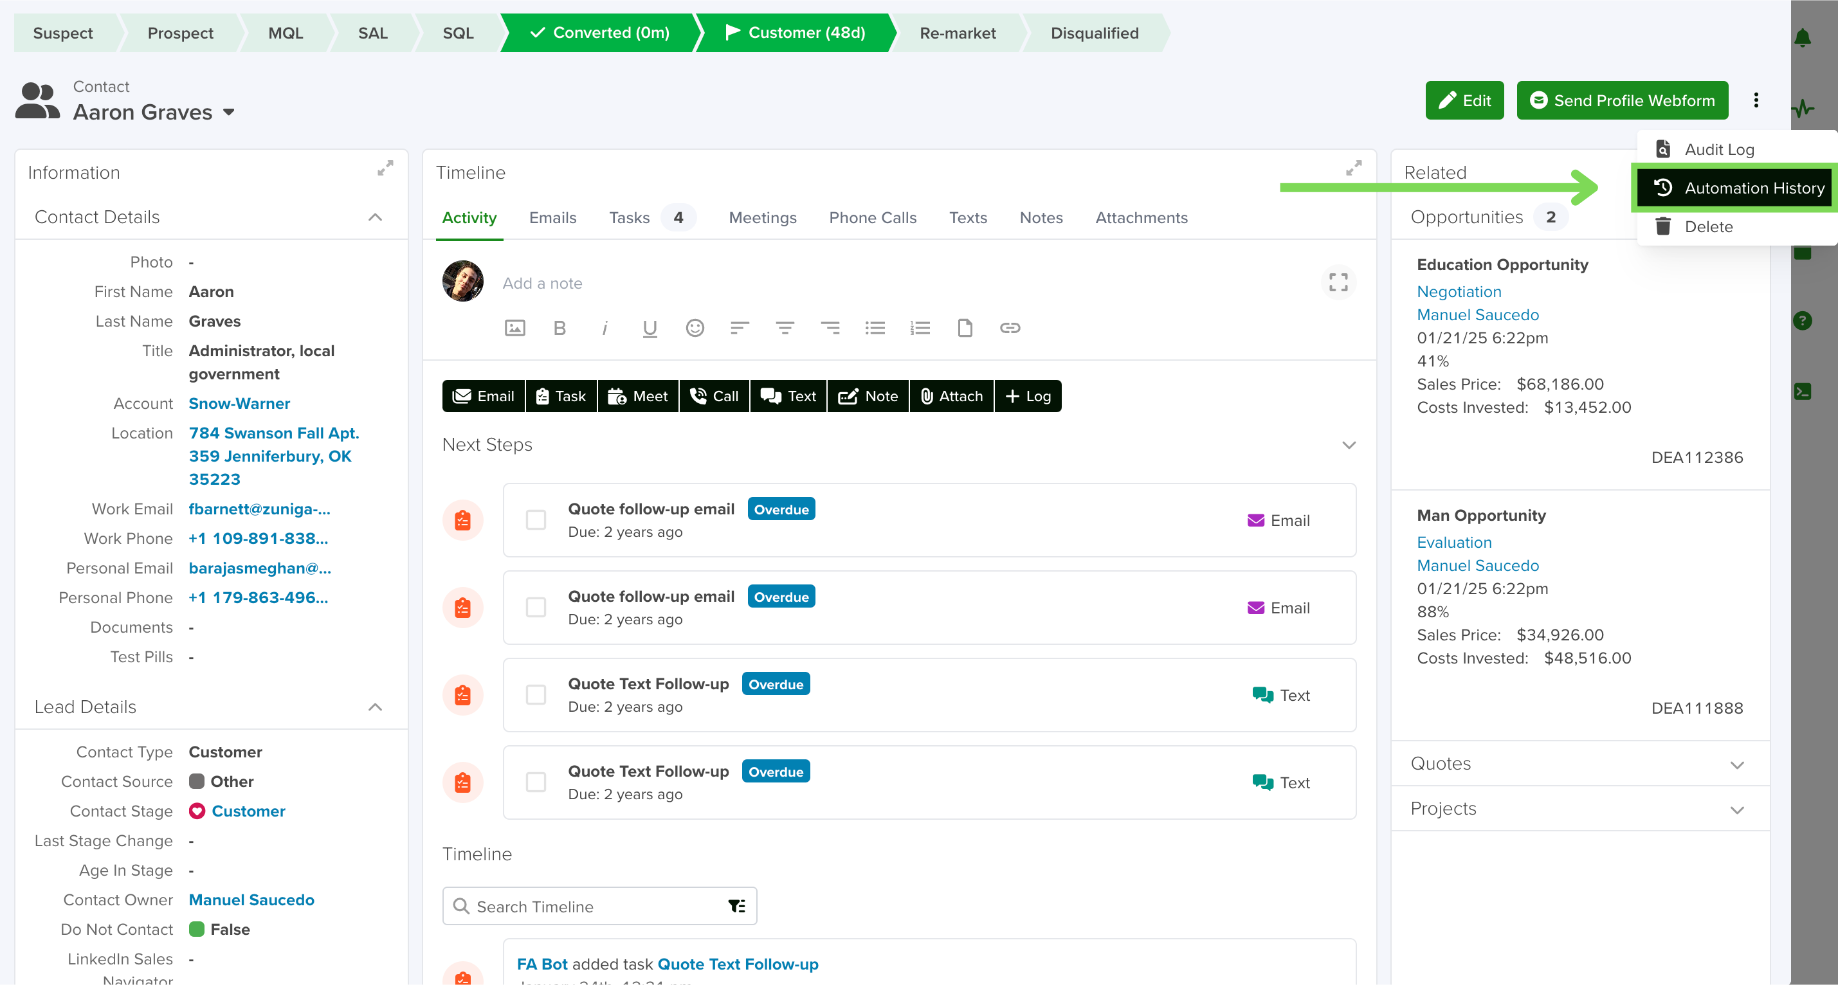Click the Attach action button
1838x985 pixels.
[x=951, y=396]
